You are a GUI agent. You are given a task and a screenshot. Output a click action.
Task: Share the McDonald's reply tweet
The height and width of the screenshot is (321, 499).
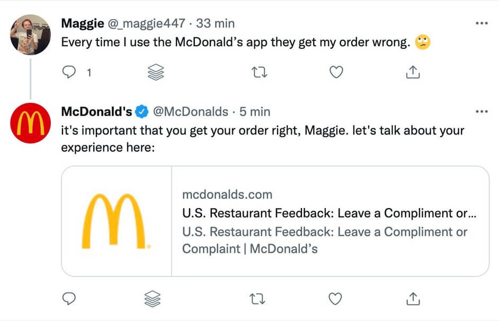413,299
